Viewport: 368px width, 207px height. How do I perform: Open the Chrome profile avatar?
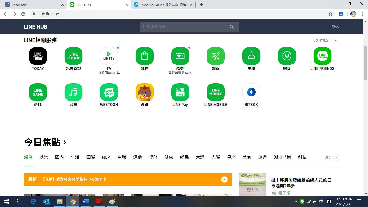click(353, 14)
